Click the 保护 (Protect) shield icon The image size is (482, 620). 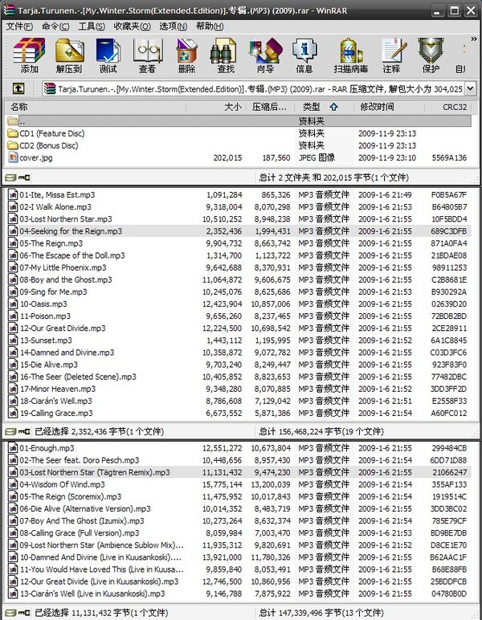[x=431, y=51]
